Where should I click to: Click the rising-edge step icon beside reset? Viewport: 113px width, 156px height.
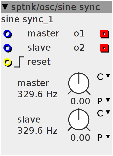[19, 62]
